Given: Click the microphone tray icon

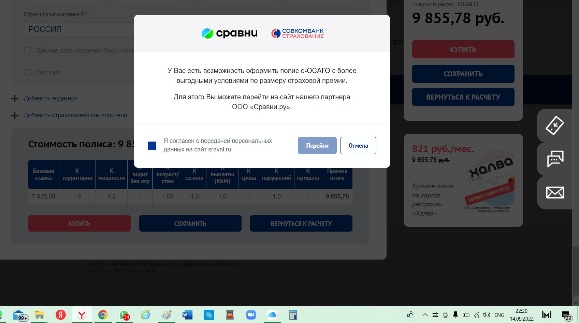Looking at the screenshot, I should [455, 315].
